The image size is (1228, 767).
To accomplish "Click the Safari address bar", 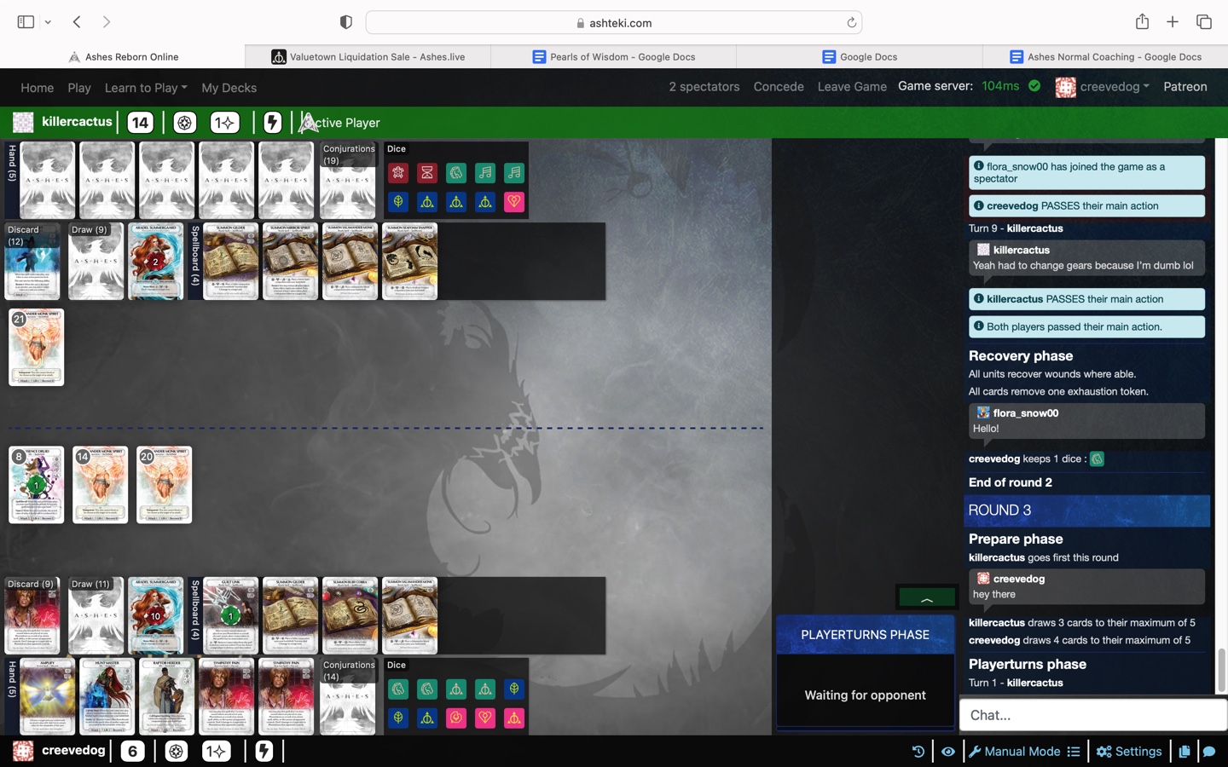I will click(x=614, y=23).
